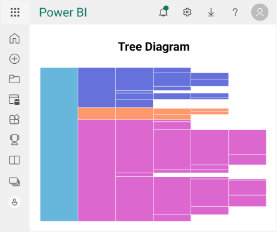The width and height of the screenshot is (277, 232).
Task: Open the Workspaces icon
Action: (x=14, y=181)
